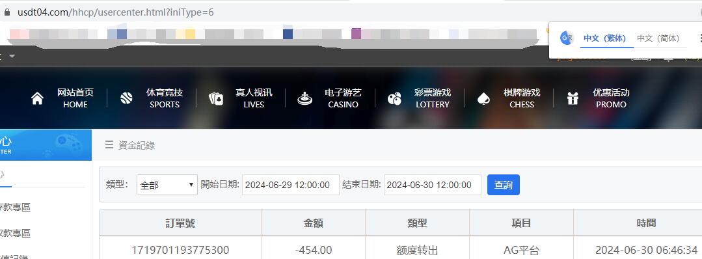Open the 存款專區 sidebar link

click(x=15, y=207)
